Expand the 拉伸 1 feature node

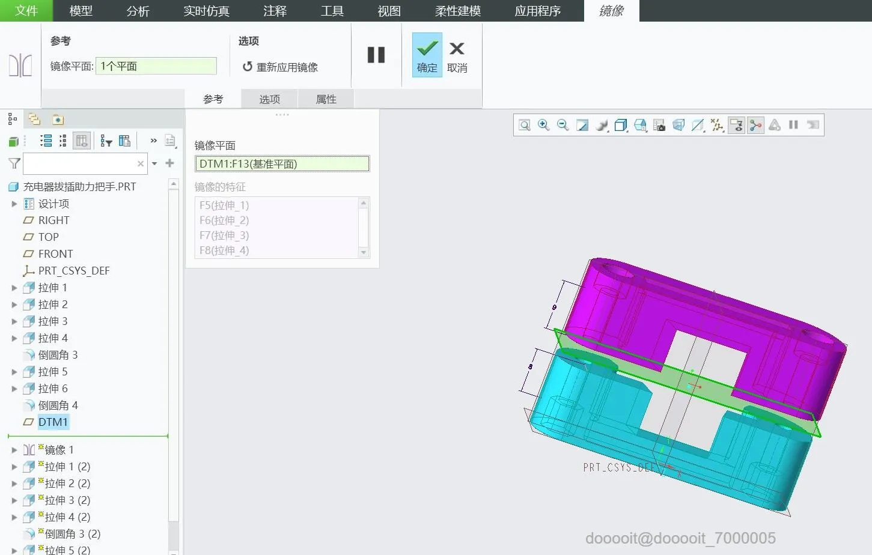pos(14,288)
